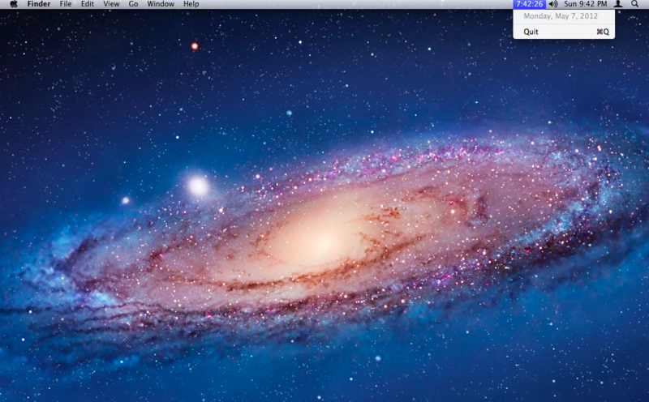Click the 7:42:26 clock menu bar item
Screen dimensions: 649x402
530,4
